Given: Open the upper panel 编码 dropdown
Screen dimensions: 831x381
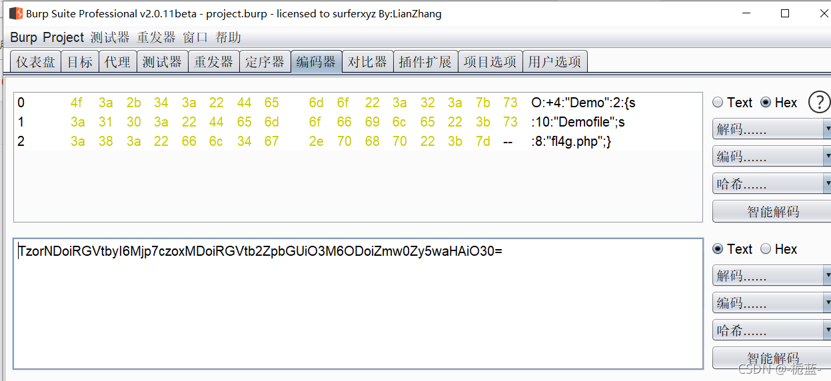Looking at the screenshot, I should pos(772,157).
